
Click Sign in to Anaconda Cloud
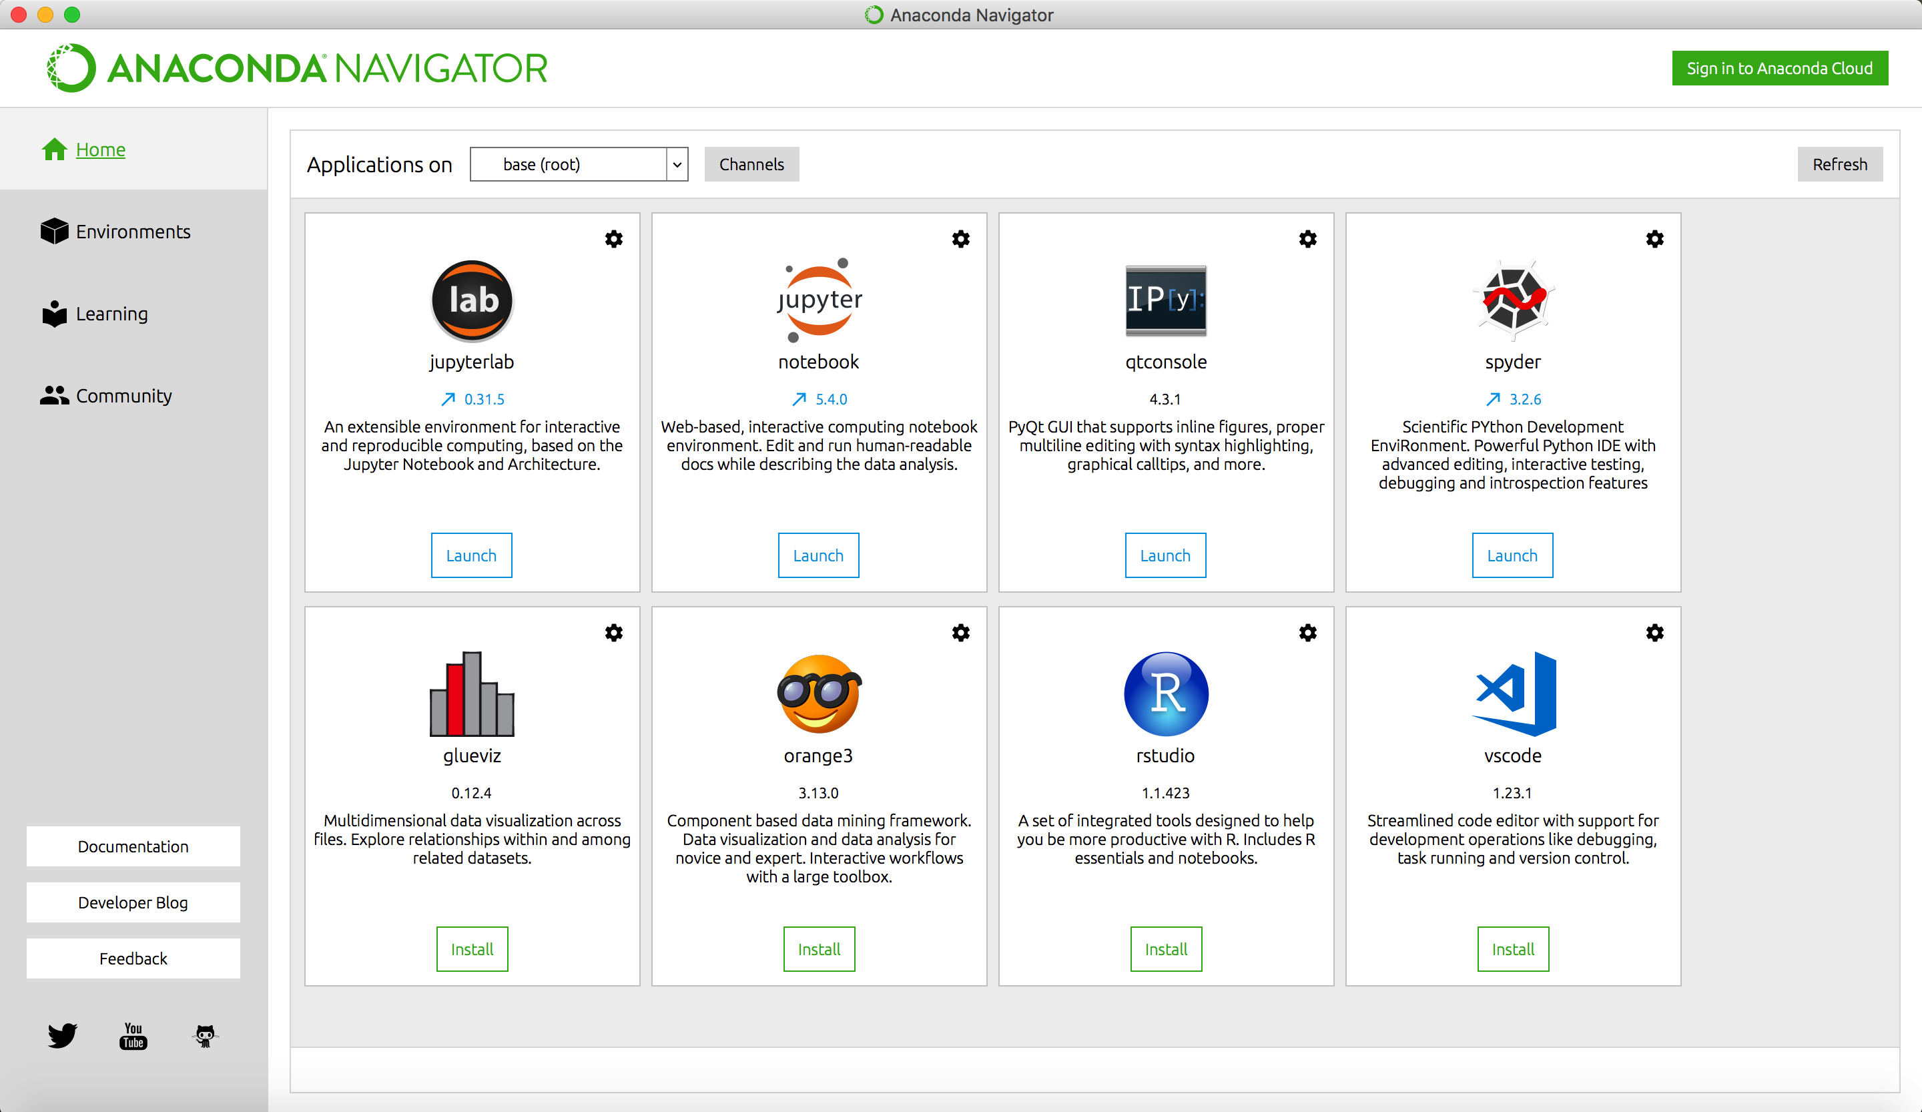[x=1779, y=68]
